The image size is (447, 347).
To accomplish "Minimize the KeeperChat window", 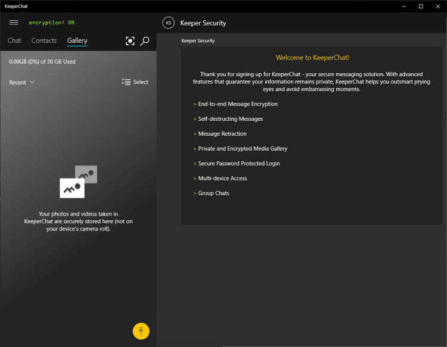I will 403,7.
